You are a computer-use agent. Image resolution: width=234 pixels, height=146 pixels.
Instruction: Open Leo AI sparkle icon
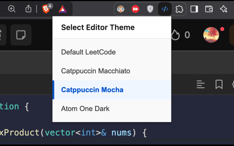pyautogui.click(x=223, y=9)
